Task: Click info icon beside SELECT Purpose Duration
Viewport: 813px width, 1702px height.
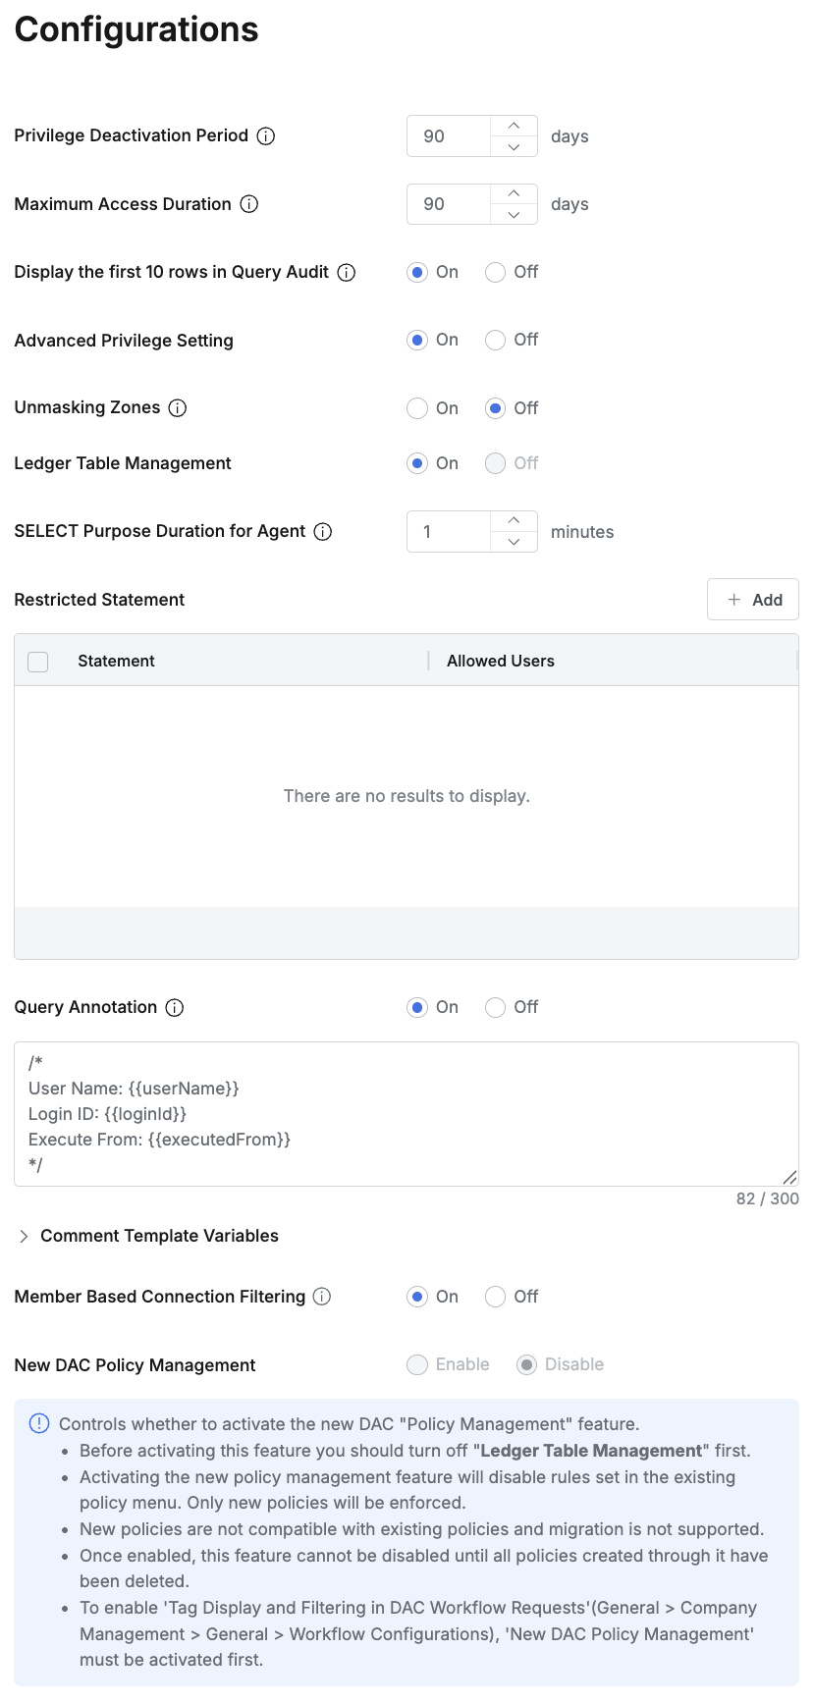Action: click(323, 532)
